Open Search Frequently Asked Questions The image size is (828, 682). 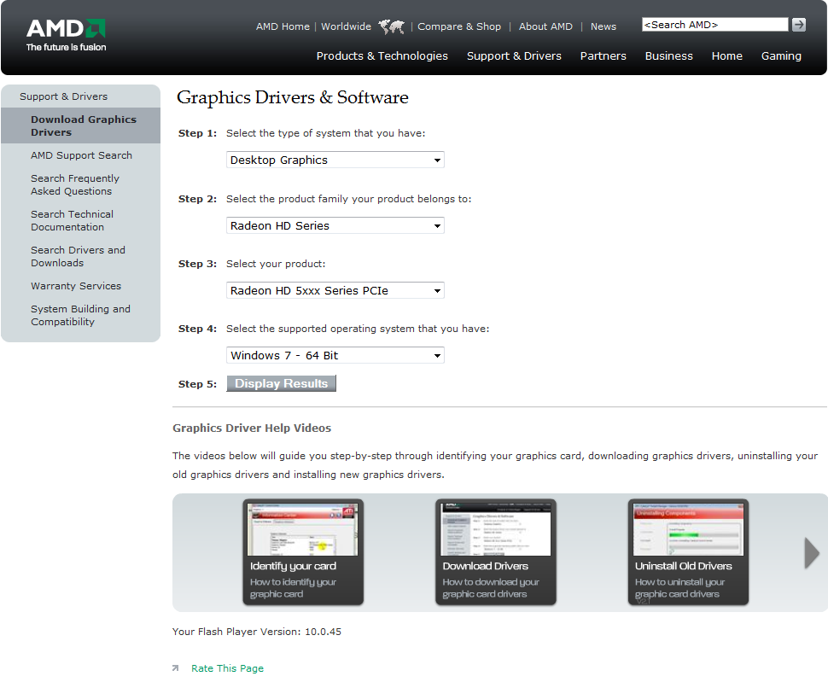tap(75, 184)
